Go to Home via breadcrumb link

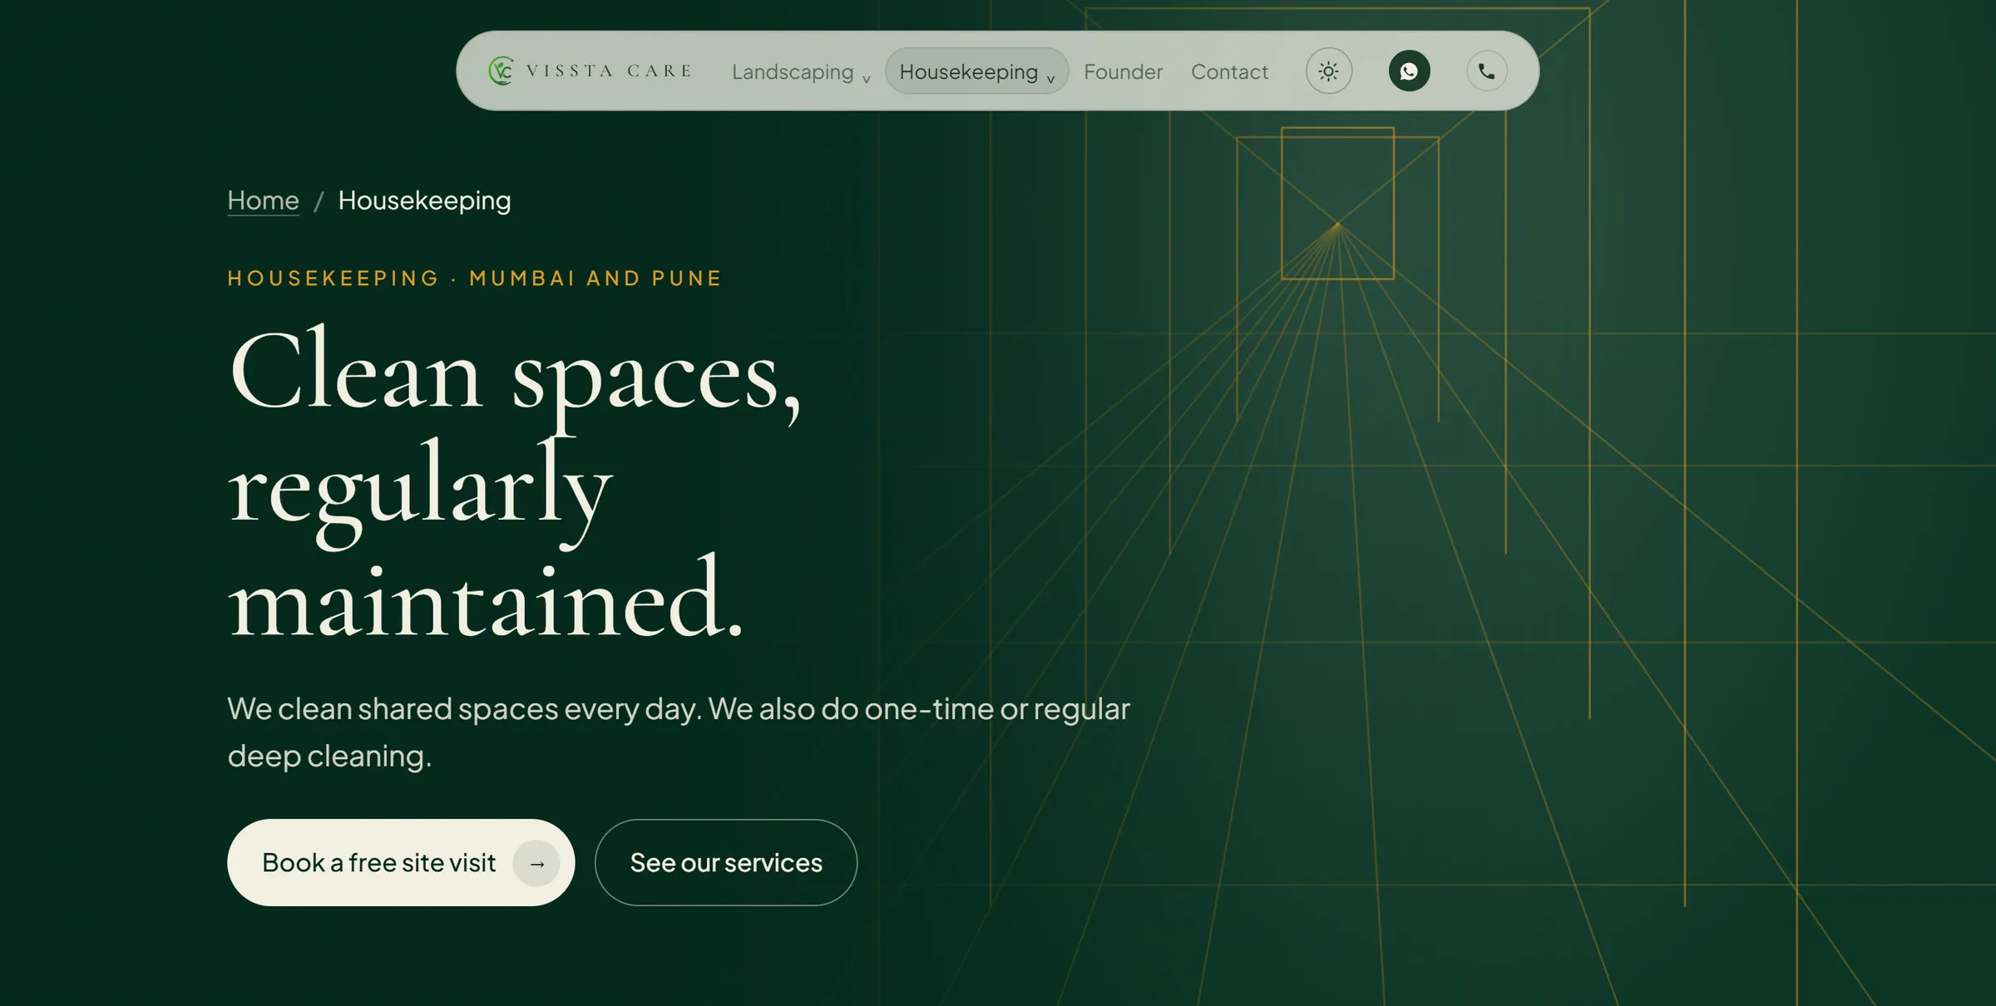click(263, 200)
